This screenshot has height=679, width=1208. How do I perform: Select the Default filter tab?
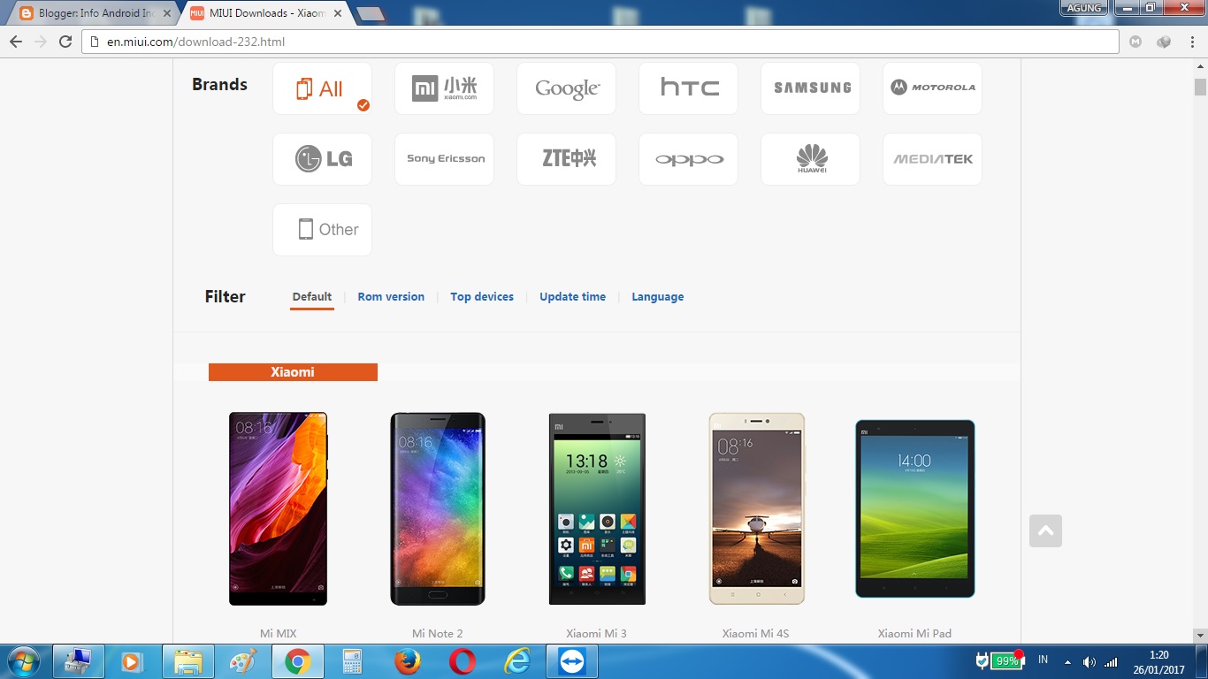[312, 297]
